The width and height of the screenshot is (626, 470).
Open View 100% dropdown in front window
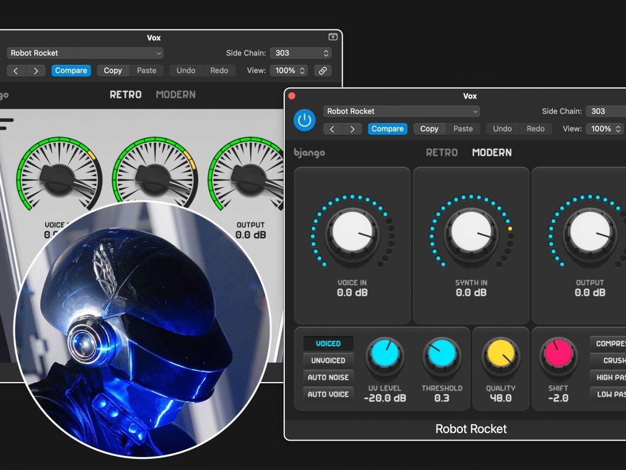click(x=604, y=129)
